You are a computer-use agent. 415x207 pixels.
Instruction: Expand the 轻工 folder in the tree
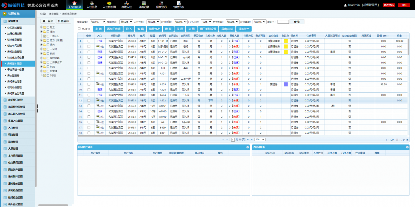point(41,27)
